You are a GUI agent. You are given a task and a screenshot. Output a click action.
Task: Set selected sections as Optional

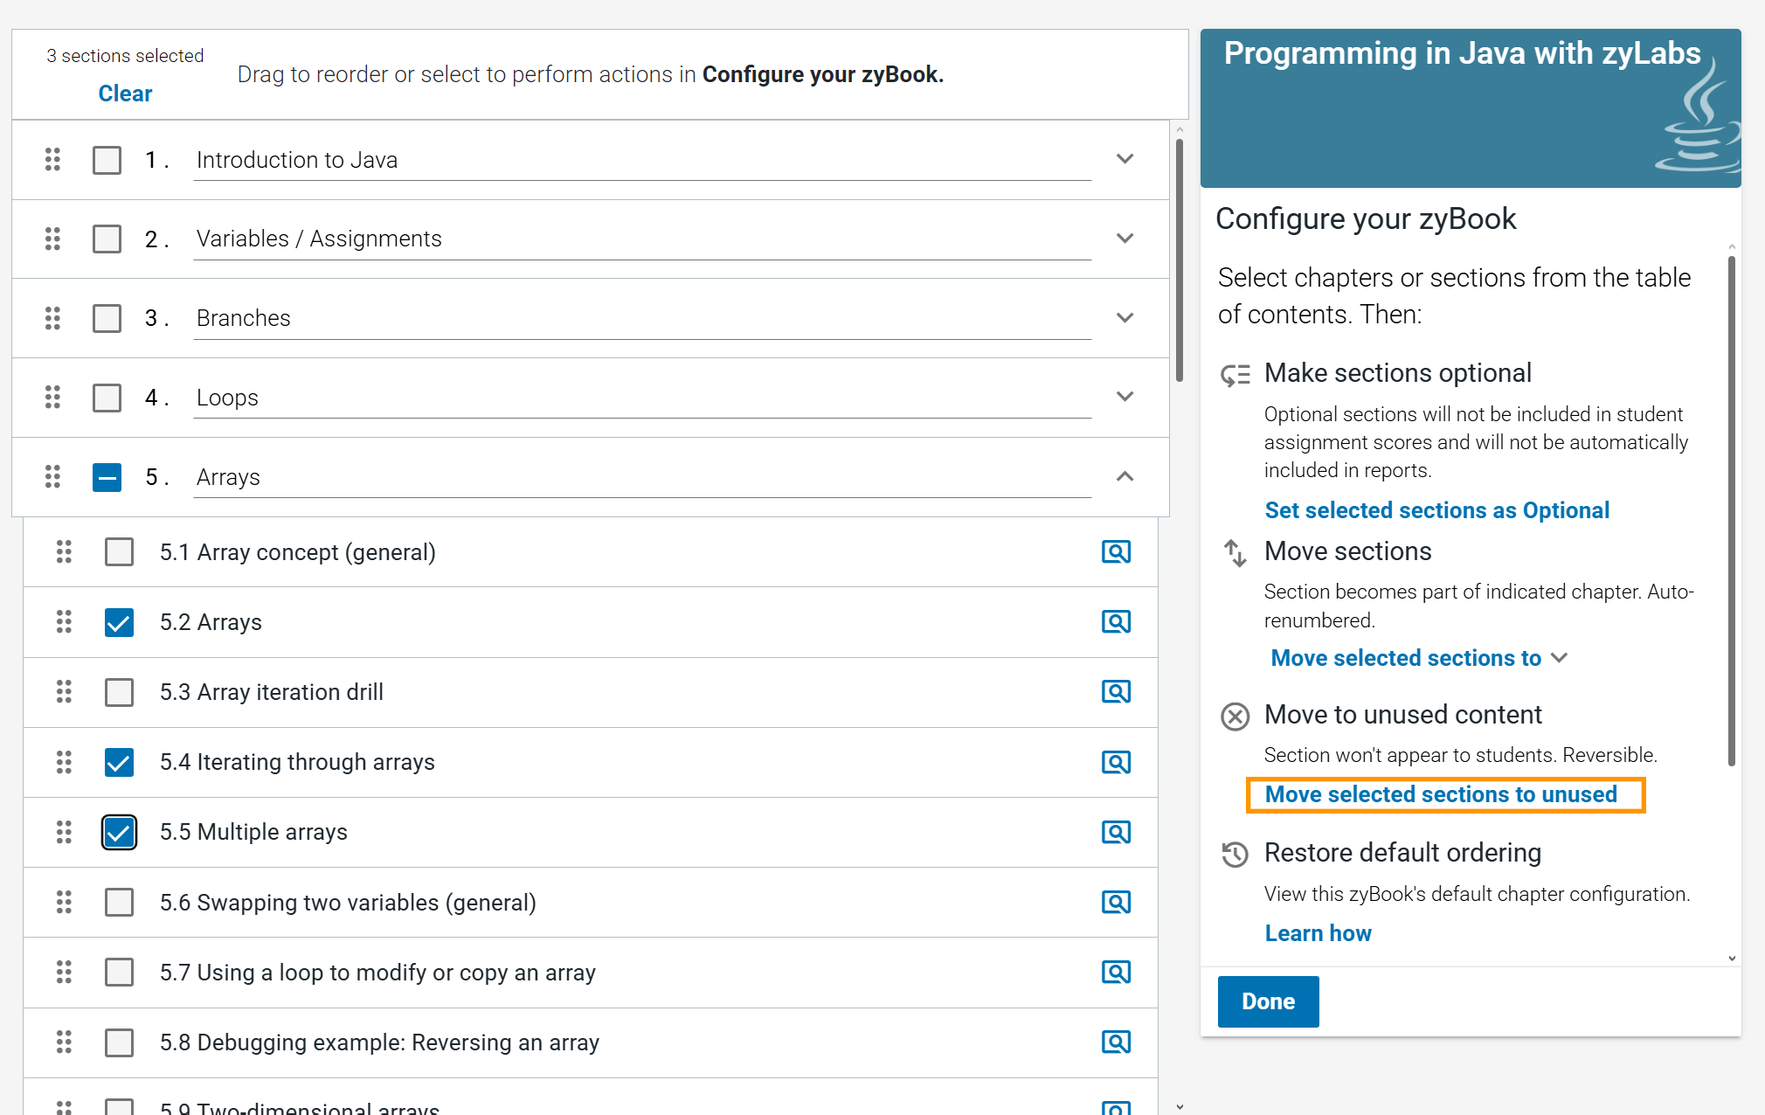pos(1436,510)
